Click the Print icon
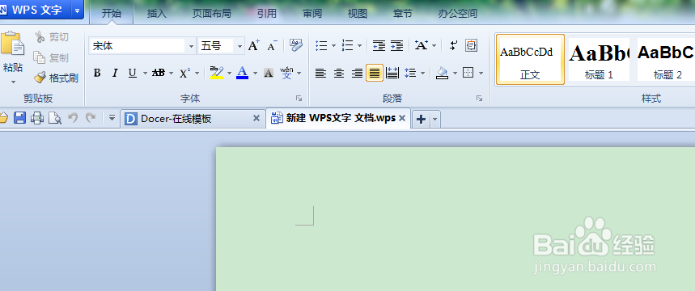 click(x=37, y=118)
